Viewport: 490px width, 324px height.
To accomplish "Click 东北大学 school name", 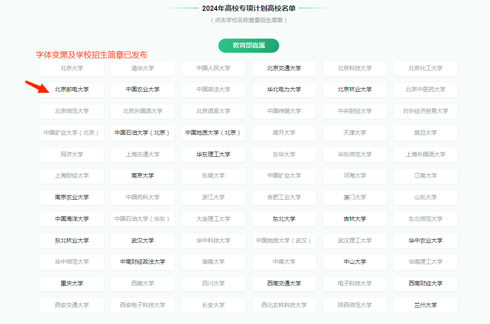I will point(284,219).
